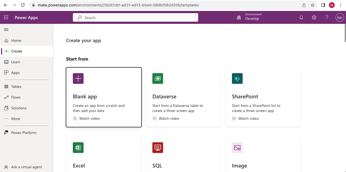Open the Environment Develop picker
This screenshot has height=172, width=346.
click(x=248, y=18)
